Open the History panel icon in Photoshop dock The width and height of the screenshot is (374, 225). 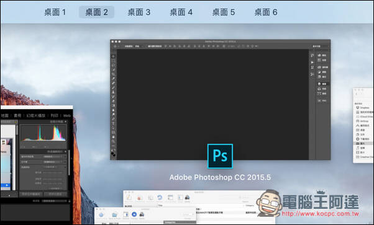point(312,56)
